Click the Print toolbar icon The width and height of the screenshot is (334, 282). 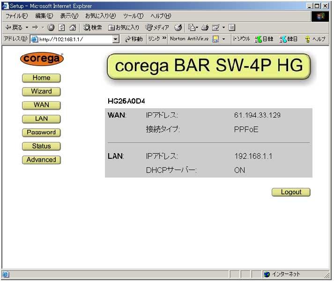point(205,28)
